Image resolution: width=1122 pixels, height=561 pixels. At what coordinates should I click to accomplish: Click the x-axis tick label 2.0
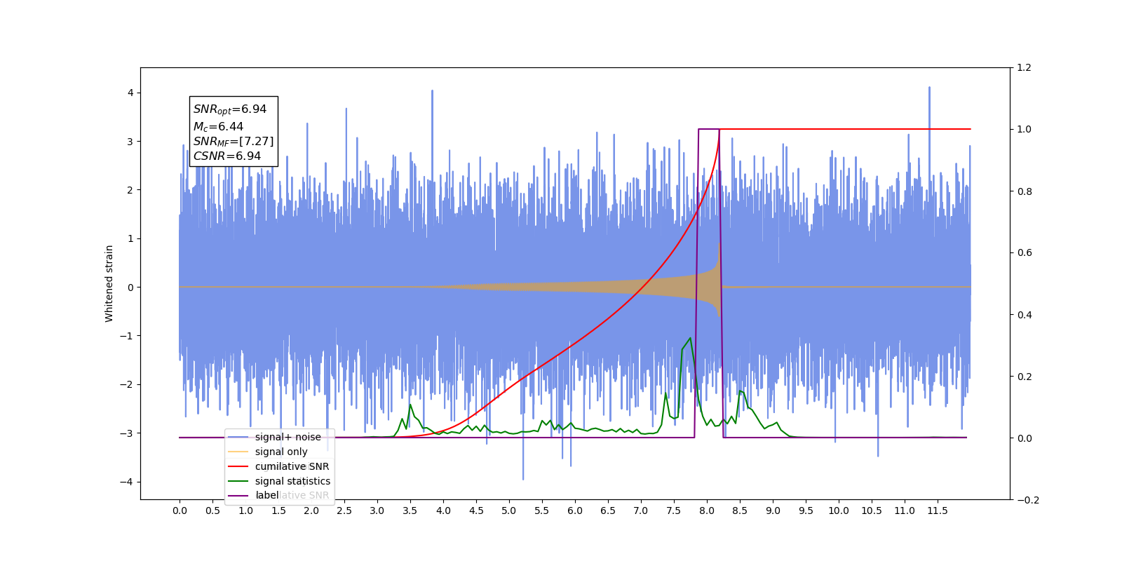[x=311, y=511]
